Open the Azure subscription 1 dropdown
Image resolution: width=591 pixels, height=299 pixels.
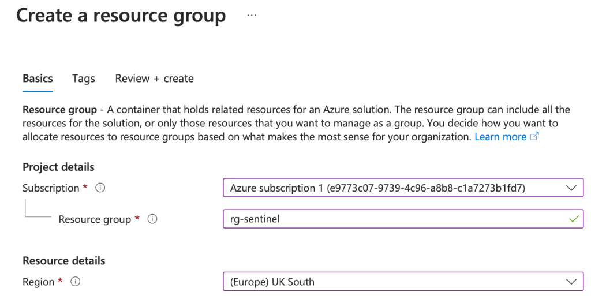pyautogui.click(x=392, y=188)
